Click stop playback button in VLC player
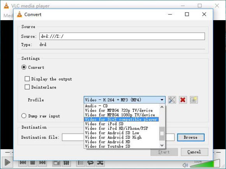The height and width of the screenshot is (169, 226). (x=33, y=162)
